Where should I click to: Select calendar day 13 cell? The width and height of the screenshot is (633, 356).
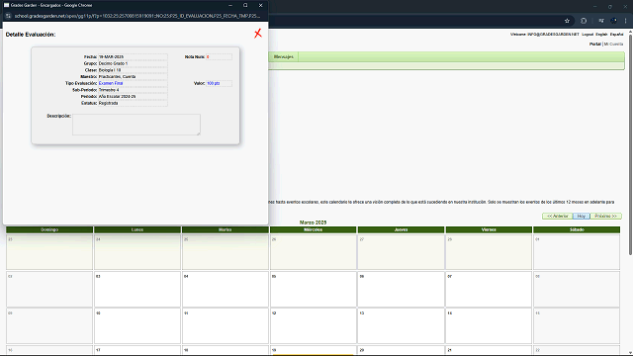pyautogui.click(x=401, y=325)
